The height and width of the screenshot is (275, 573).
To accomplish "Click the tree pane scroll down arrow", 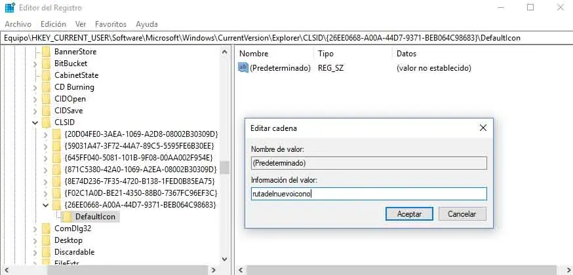I will [x=225, y=259].
